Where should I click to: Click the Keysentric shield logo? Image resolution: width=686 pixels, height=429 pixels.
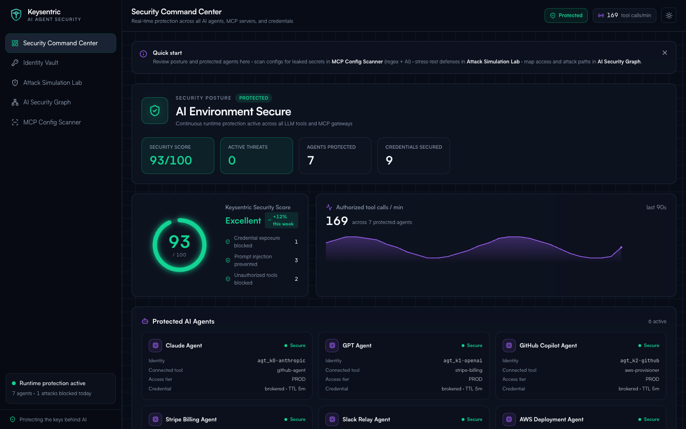click(16, 15)
